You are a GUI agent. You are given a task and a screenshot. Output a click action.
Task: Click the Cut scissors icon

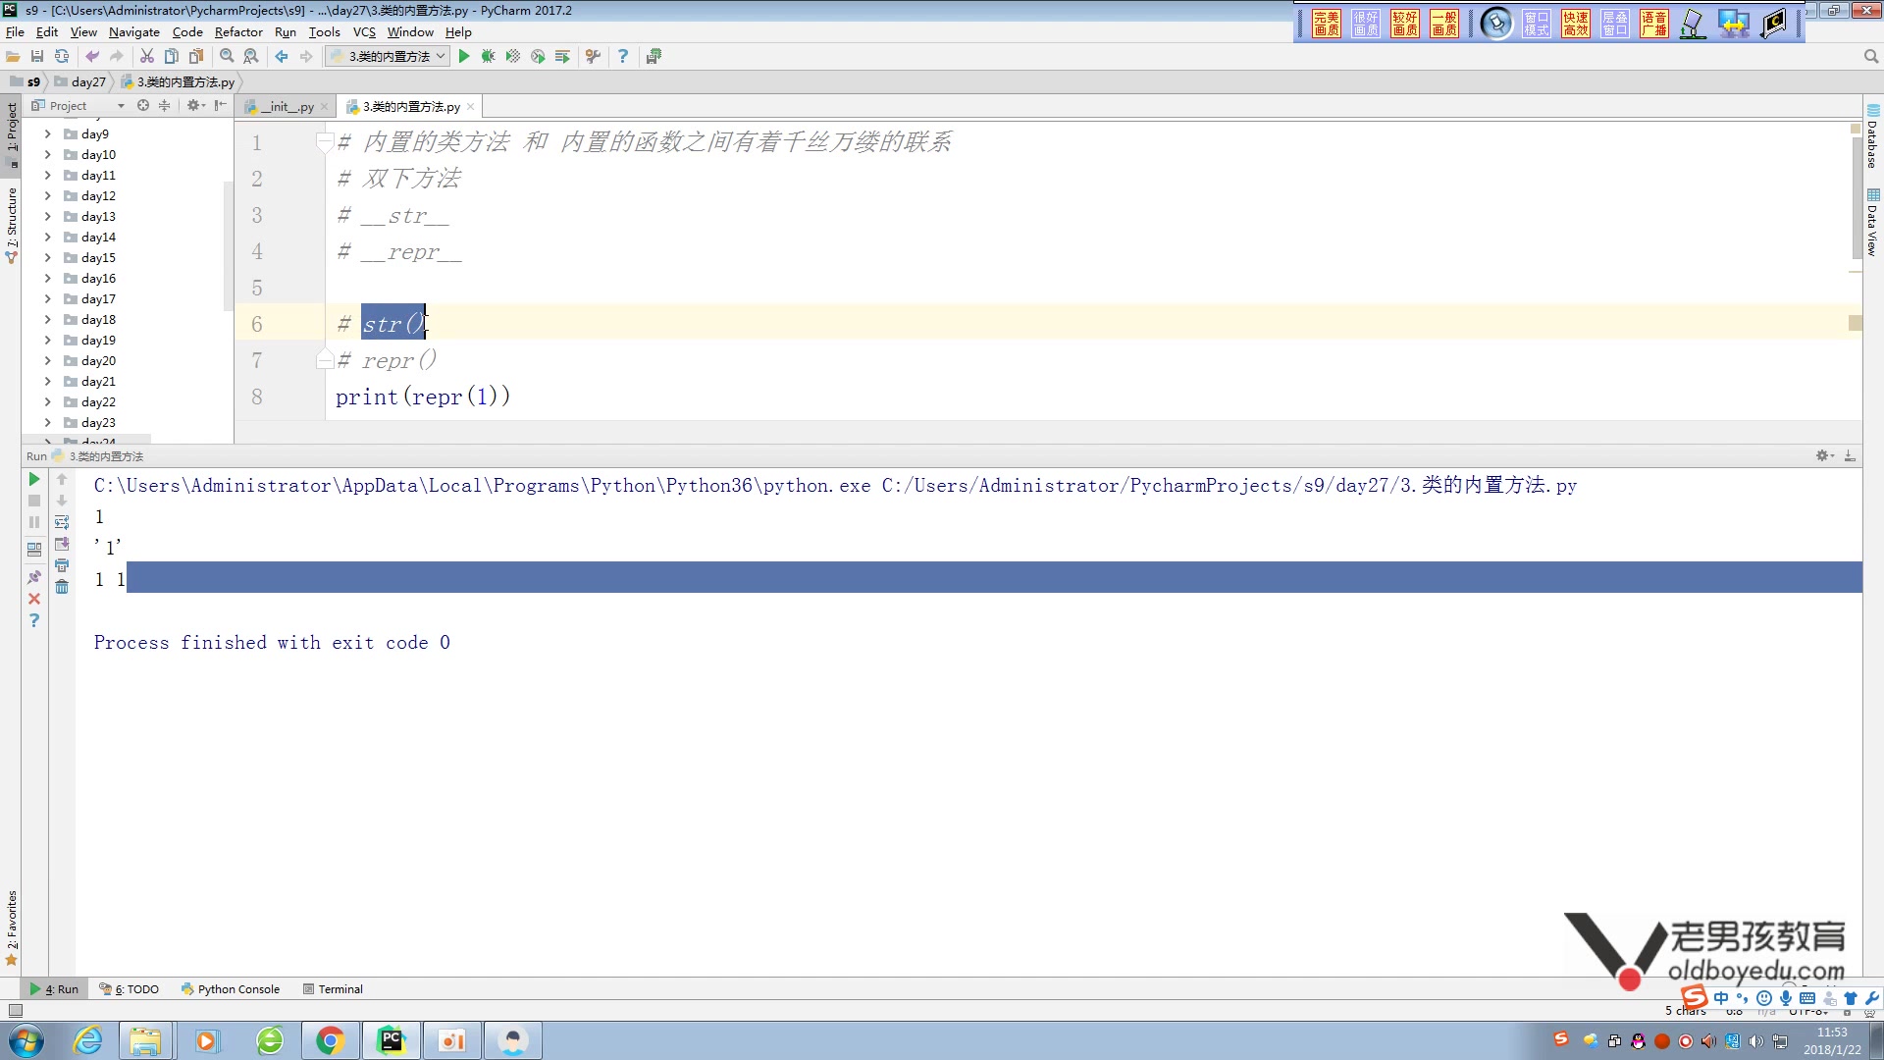tap(147, 56)
